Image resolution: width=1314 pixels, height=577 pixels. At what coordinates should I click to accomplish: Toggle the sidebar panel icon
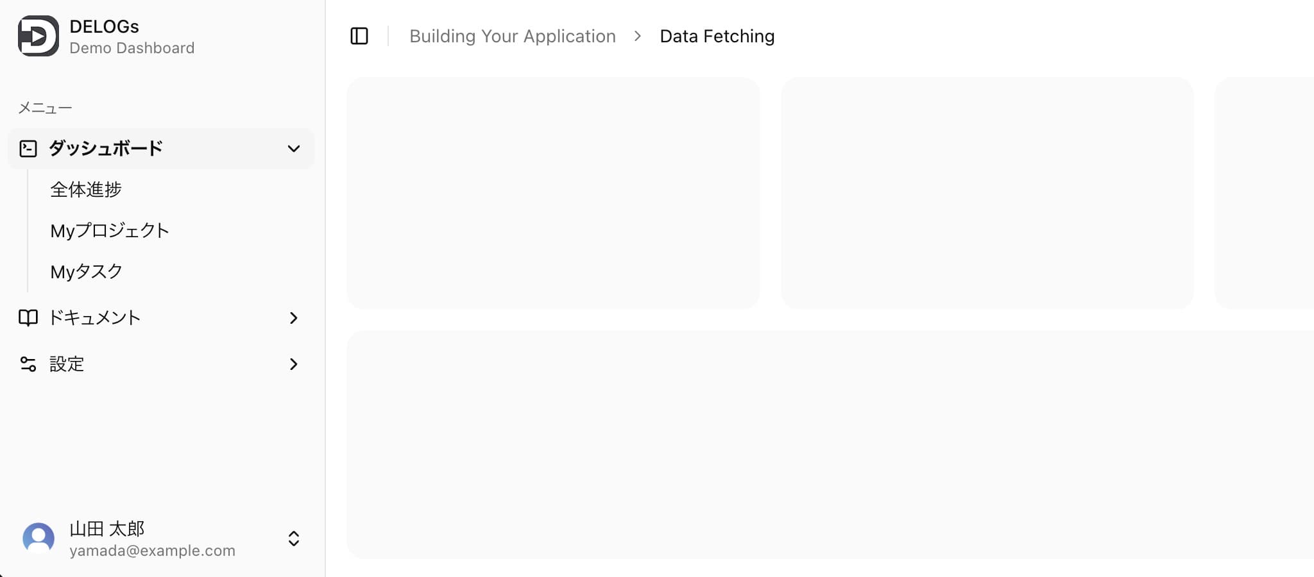(359, 36)
